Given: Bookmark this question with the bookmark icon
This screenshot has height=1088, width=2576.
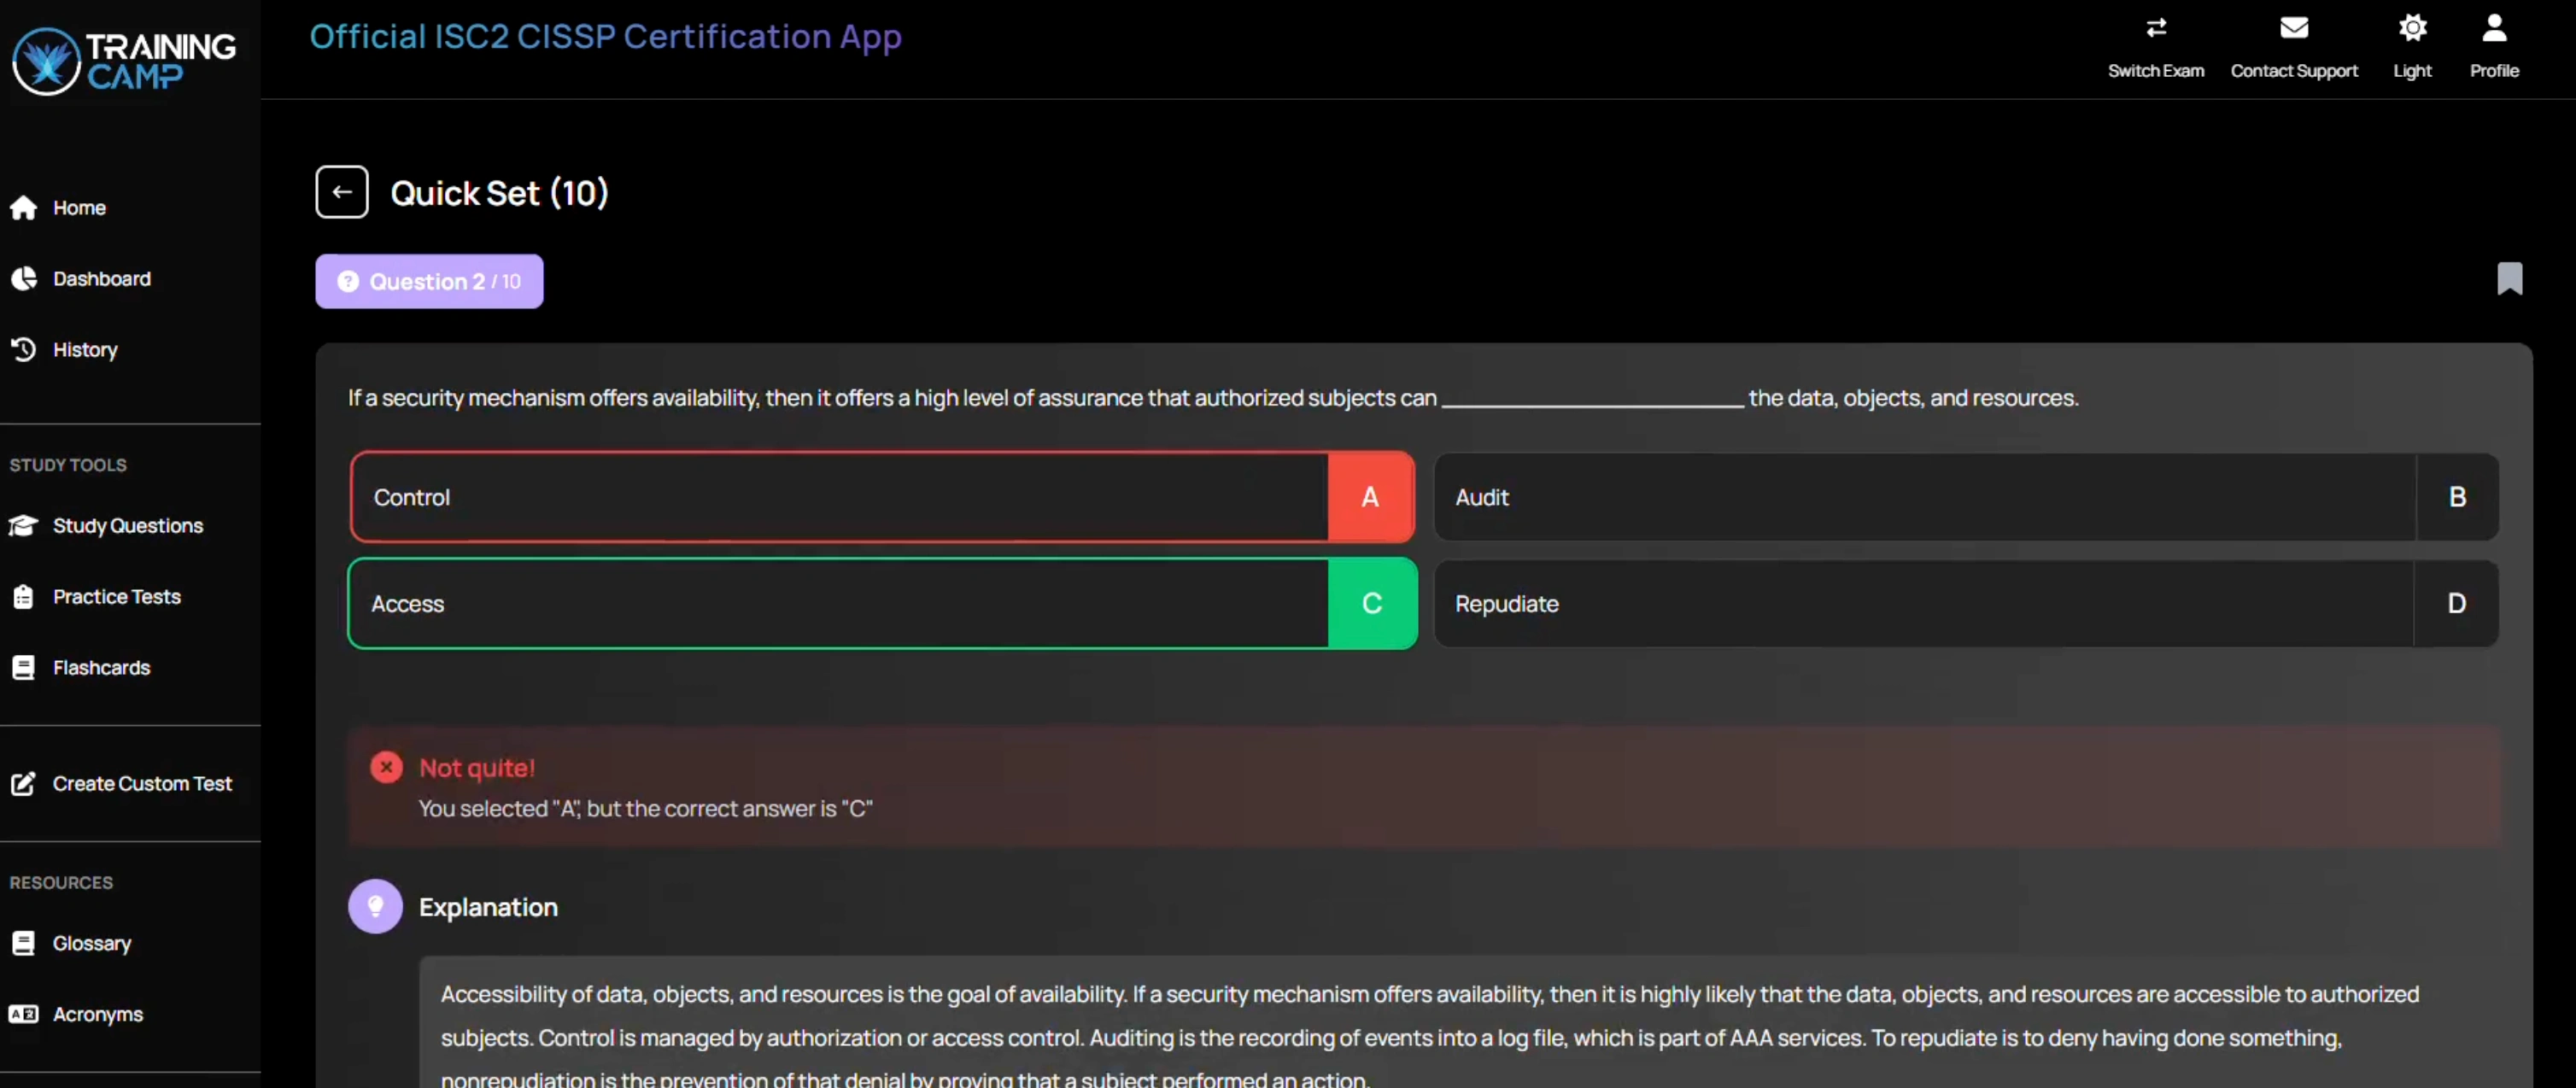Looking at the screenshot, I should pyautogui.click(x=2508, y=279).
